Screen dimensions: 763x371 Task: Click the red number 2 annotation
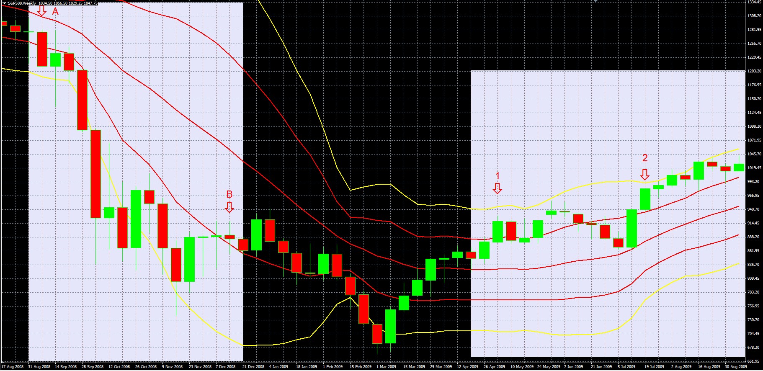pyautogui.click(x=645, y=158)
